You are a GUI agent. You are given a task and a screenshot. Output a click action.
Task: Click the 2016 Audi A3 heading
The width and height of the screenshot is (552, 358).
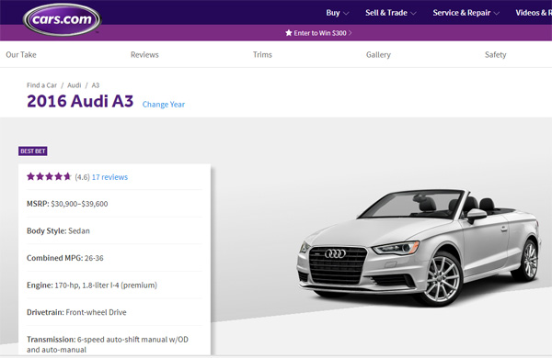(80, 101)
